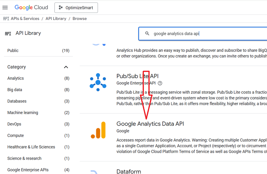Collapse the Category filter section
267x174 pixels.
(66, 67)
